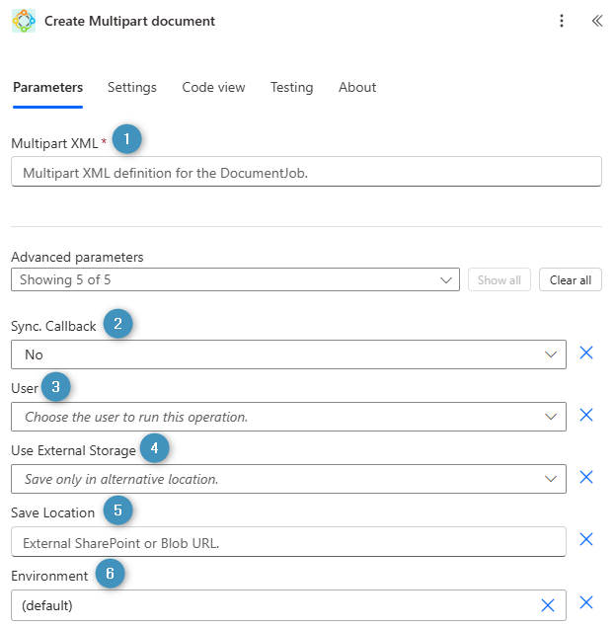
Task: Go to the Testing tab
Action: pos(291,87)
